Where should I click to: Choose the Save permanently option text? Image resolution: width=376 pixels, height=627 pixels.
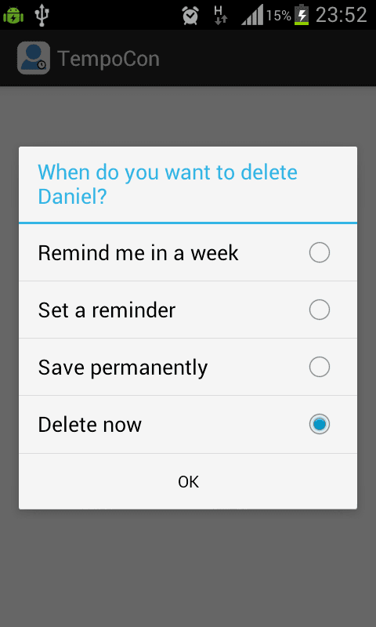tap(123, 368)
